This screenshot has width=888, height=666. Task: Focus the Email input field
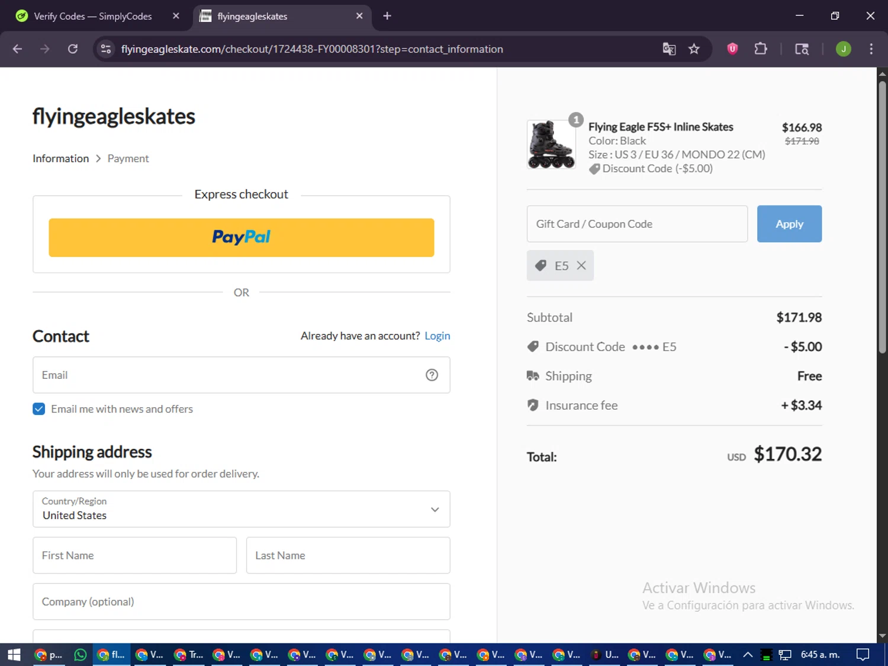pos(242,375)
